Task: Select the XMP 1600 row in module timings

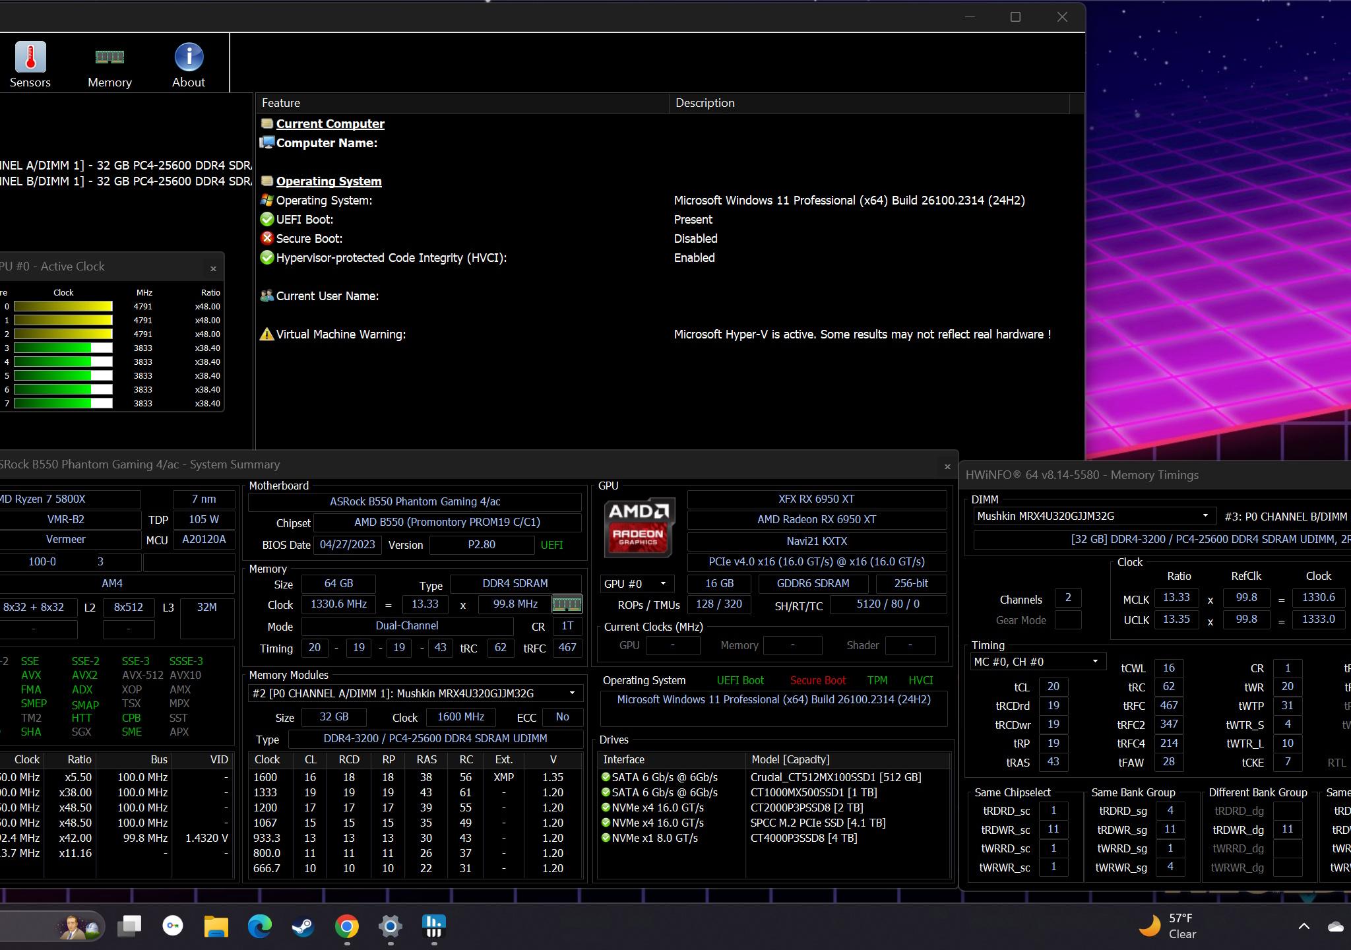Action: [x=415, y=776]
